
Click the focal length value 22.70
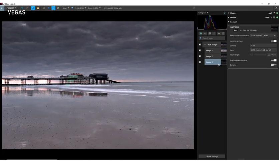(x=270, y=55)
